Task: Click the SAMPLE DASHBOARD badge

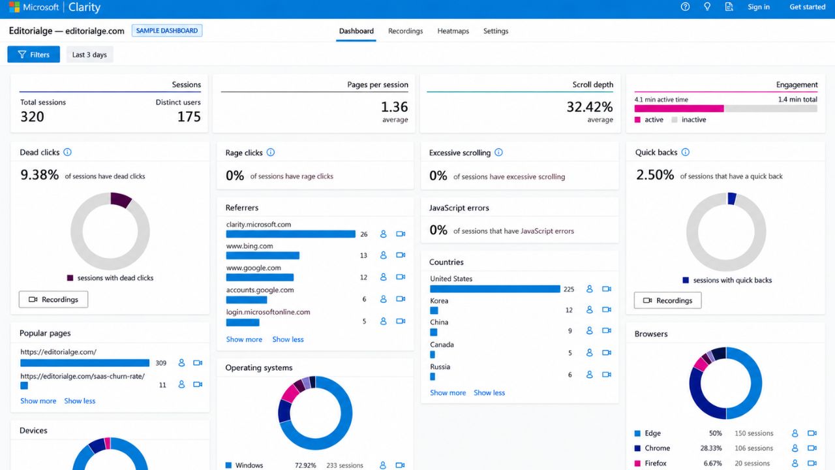Action: click(x=167, y=31)
